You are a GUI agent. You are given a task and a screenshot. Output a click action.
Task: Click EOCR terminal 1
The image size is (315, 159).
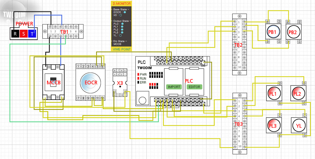coord(78,66)
